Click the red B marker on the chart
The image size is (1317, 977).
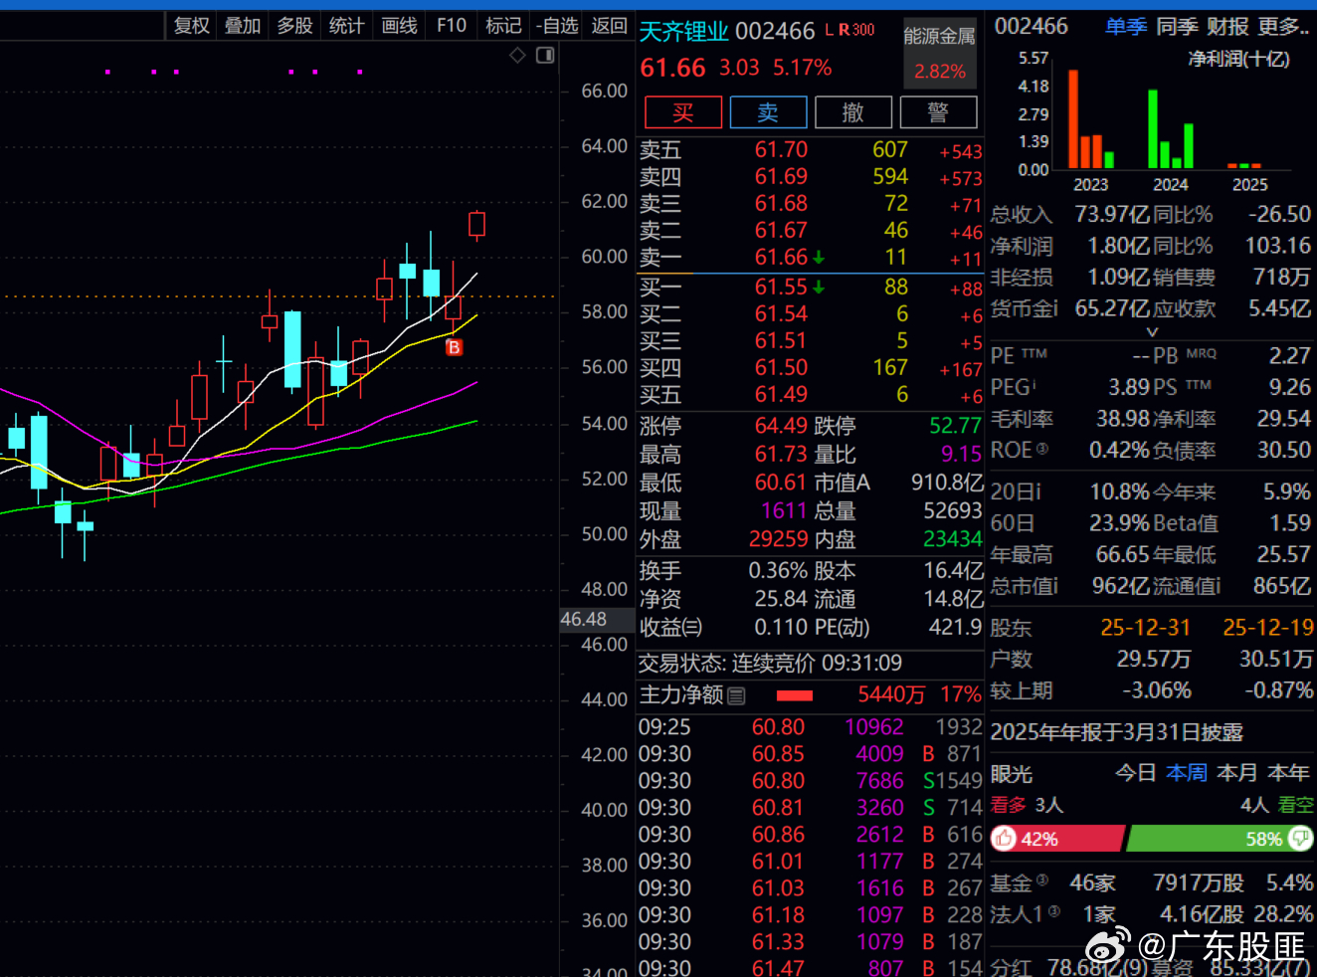pos(454,347)
